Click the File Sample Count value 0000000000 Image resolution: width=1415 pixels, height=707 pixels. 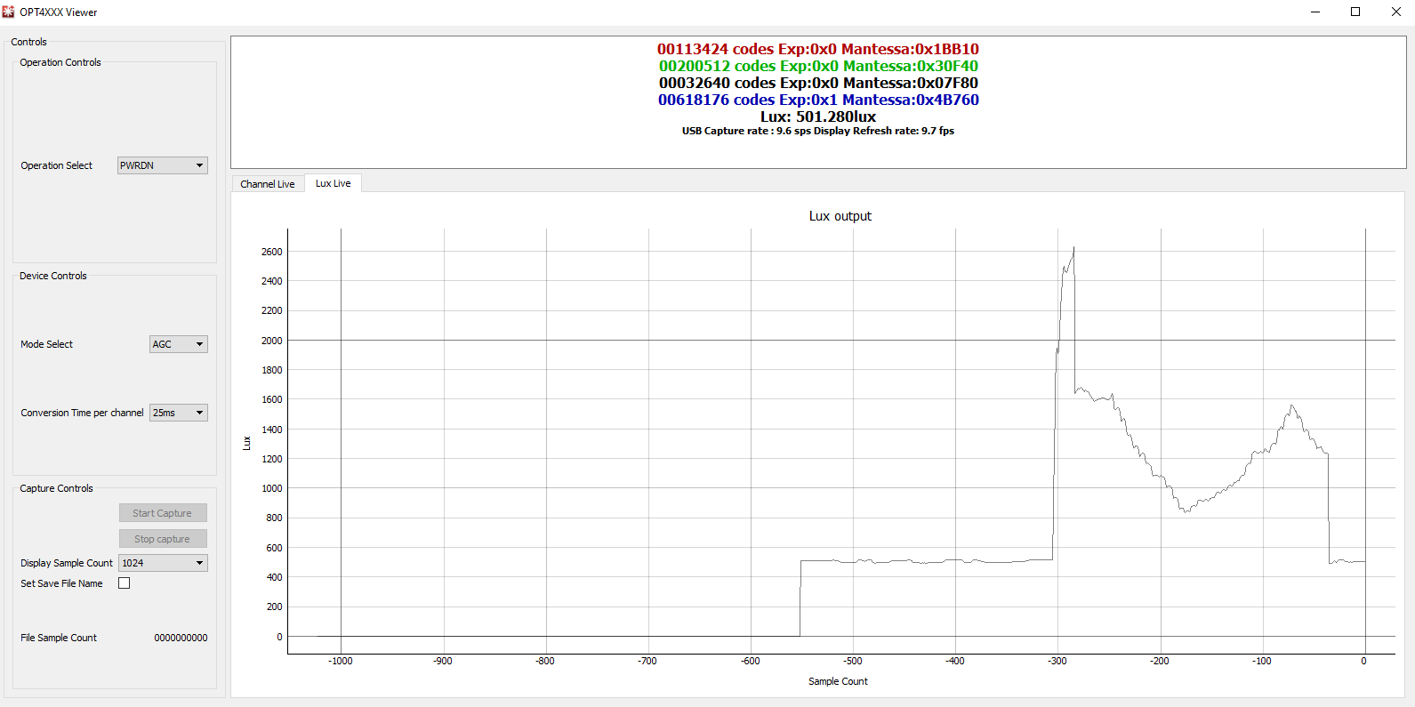[181, 638]
